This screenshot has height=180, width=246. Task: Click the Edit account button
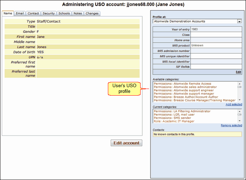pos(127,143)
